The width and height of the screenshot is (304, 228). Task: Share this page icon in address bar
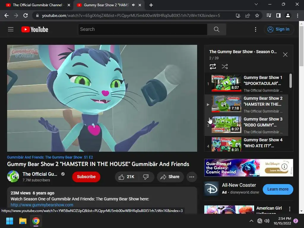248,15
